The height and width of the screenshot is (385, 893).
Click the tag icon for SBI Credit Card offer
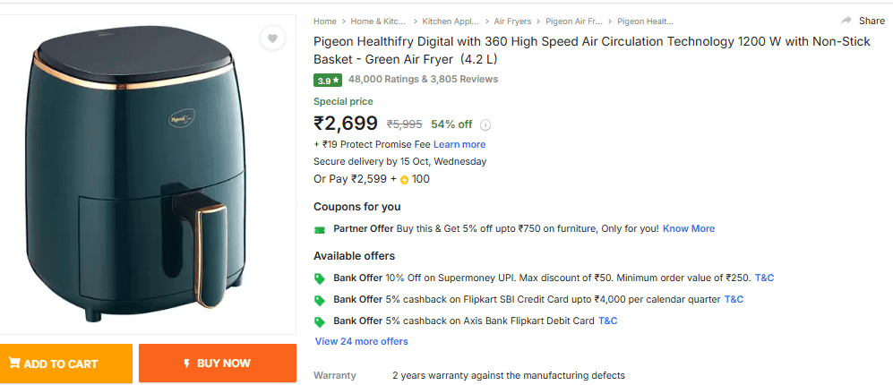pos(320,300)
